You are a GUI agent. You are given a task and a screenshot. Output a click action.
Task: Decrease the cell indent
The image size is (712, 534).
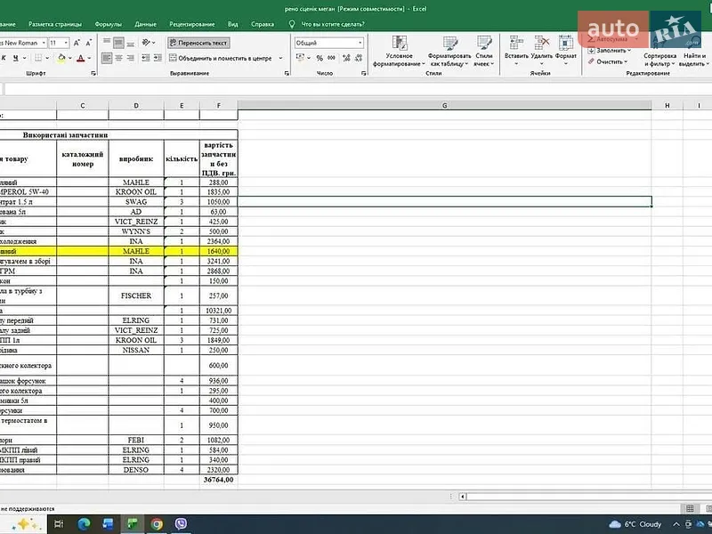[146, 58]
